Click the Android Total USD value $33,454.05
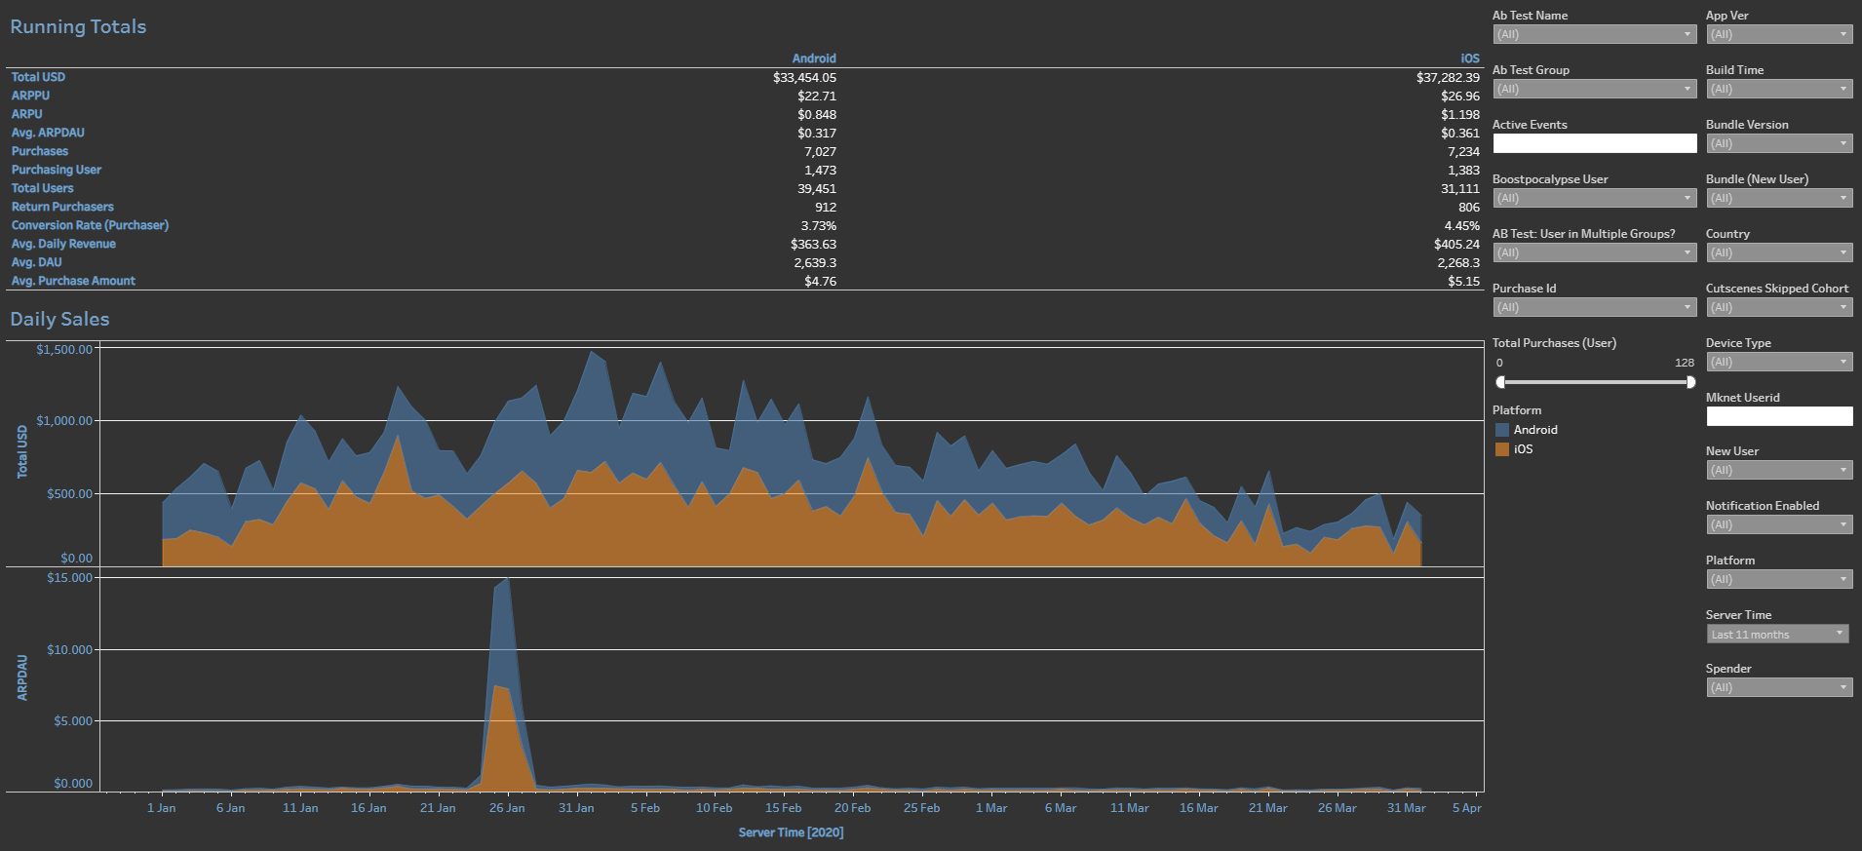1862x851 pixels. coord(804,77)
